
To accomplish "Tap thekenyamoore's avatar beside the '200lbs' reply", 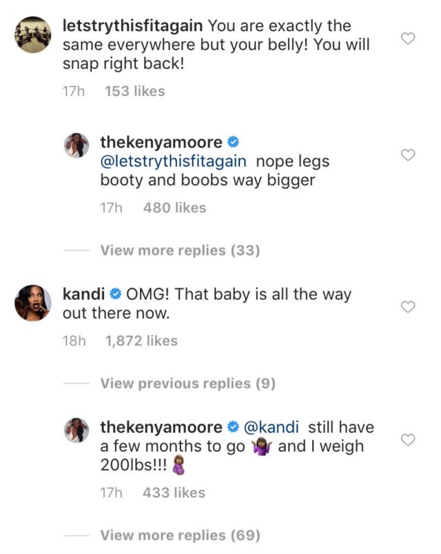I will [x=77, y=430].
